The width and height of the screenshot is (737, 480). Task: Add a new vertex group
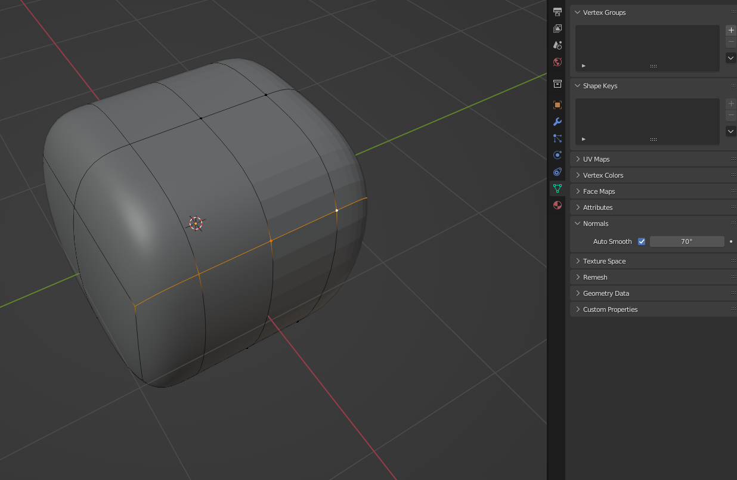coord(730,30)
